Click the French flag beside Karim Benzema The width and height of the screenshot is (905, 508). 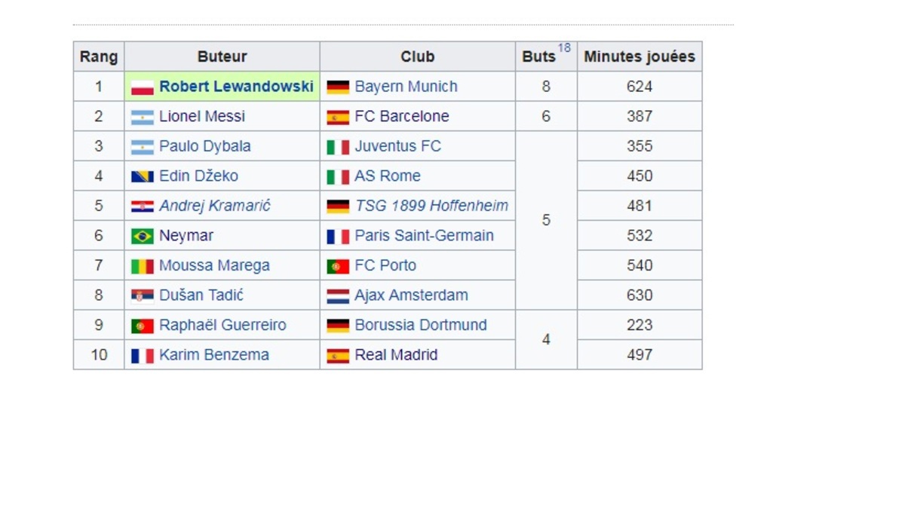pyautogui.click(x=143, y=356)
